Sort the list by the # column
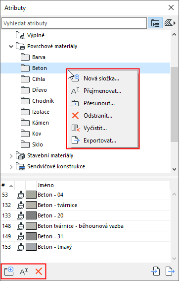The width and height of the screenshot is (179, 281). coord(7,185)
